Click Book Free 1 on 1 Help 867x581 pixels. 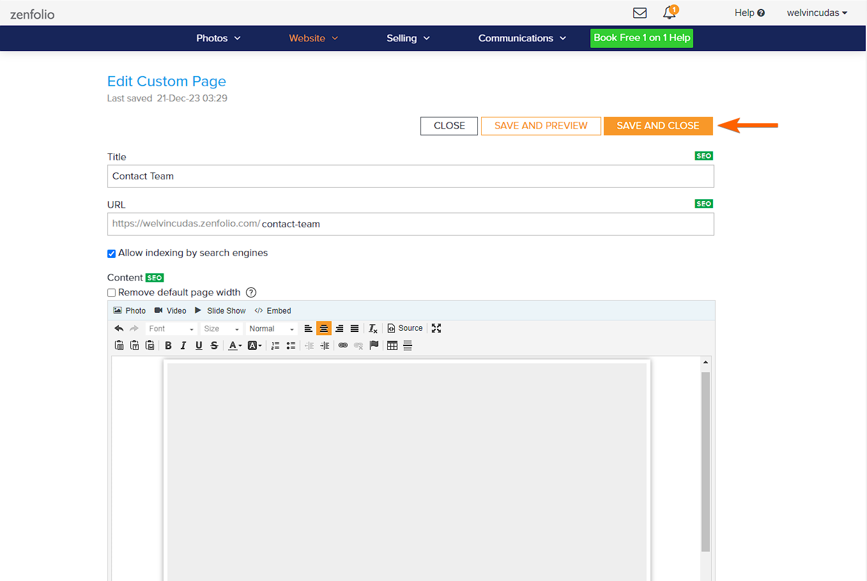tap(641, 38)
